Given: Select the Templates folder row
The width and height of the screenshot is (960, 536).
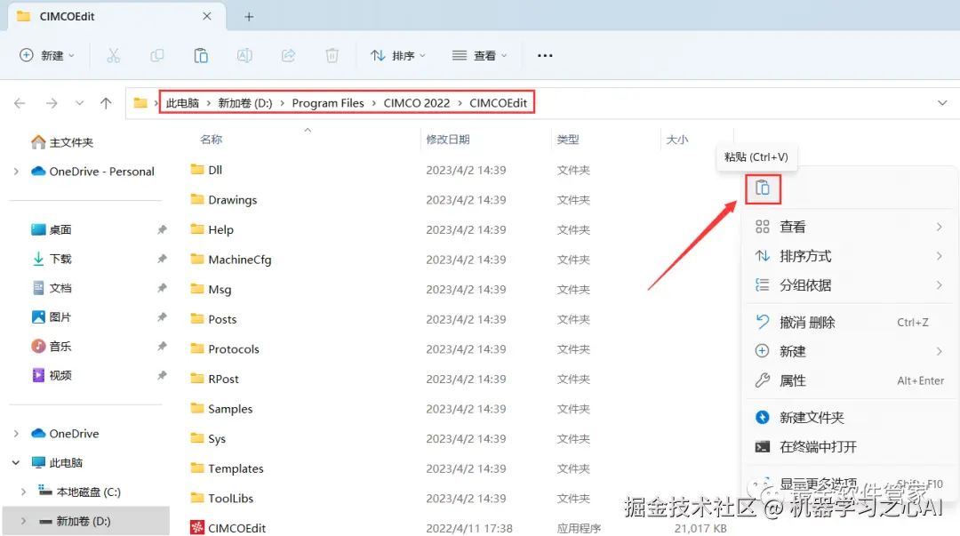Looking at the screenshot, I should 460,468.
